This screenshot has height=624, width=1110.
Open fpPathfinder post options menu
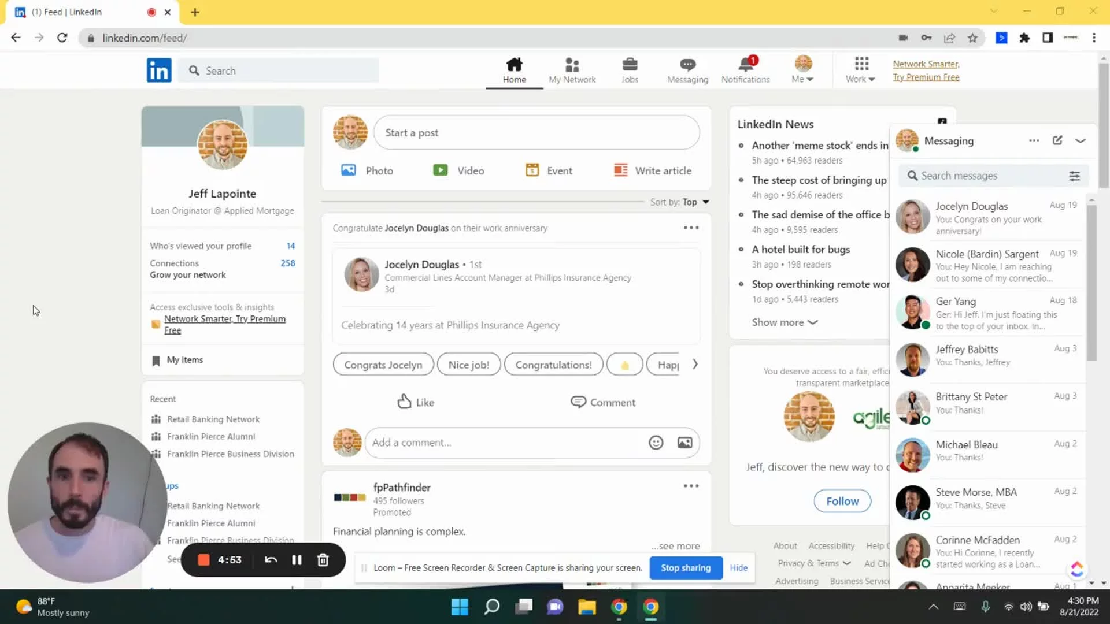pyautogui.click(x=691, y=486)
